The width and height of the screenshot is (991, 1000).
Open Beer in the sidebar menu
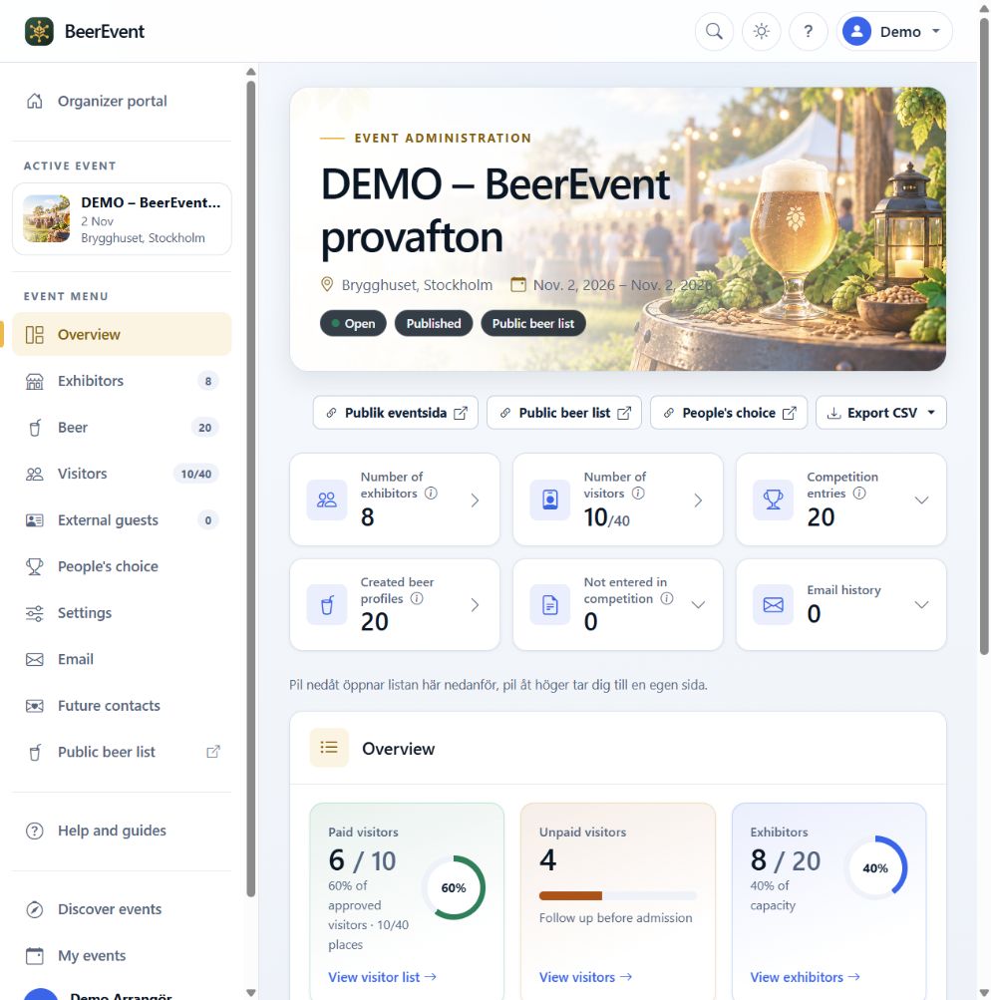122,428
